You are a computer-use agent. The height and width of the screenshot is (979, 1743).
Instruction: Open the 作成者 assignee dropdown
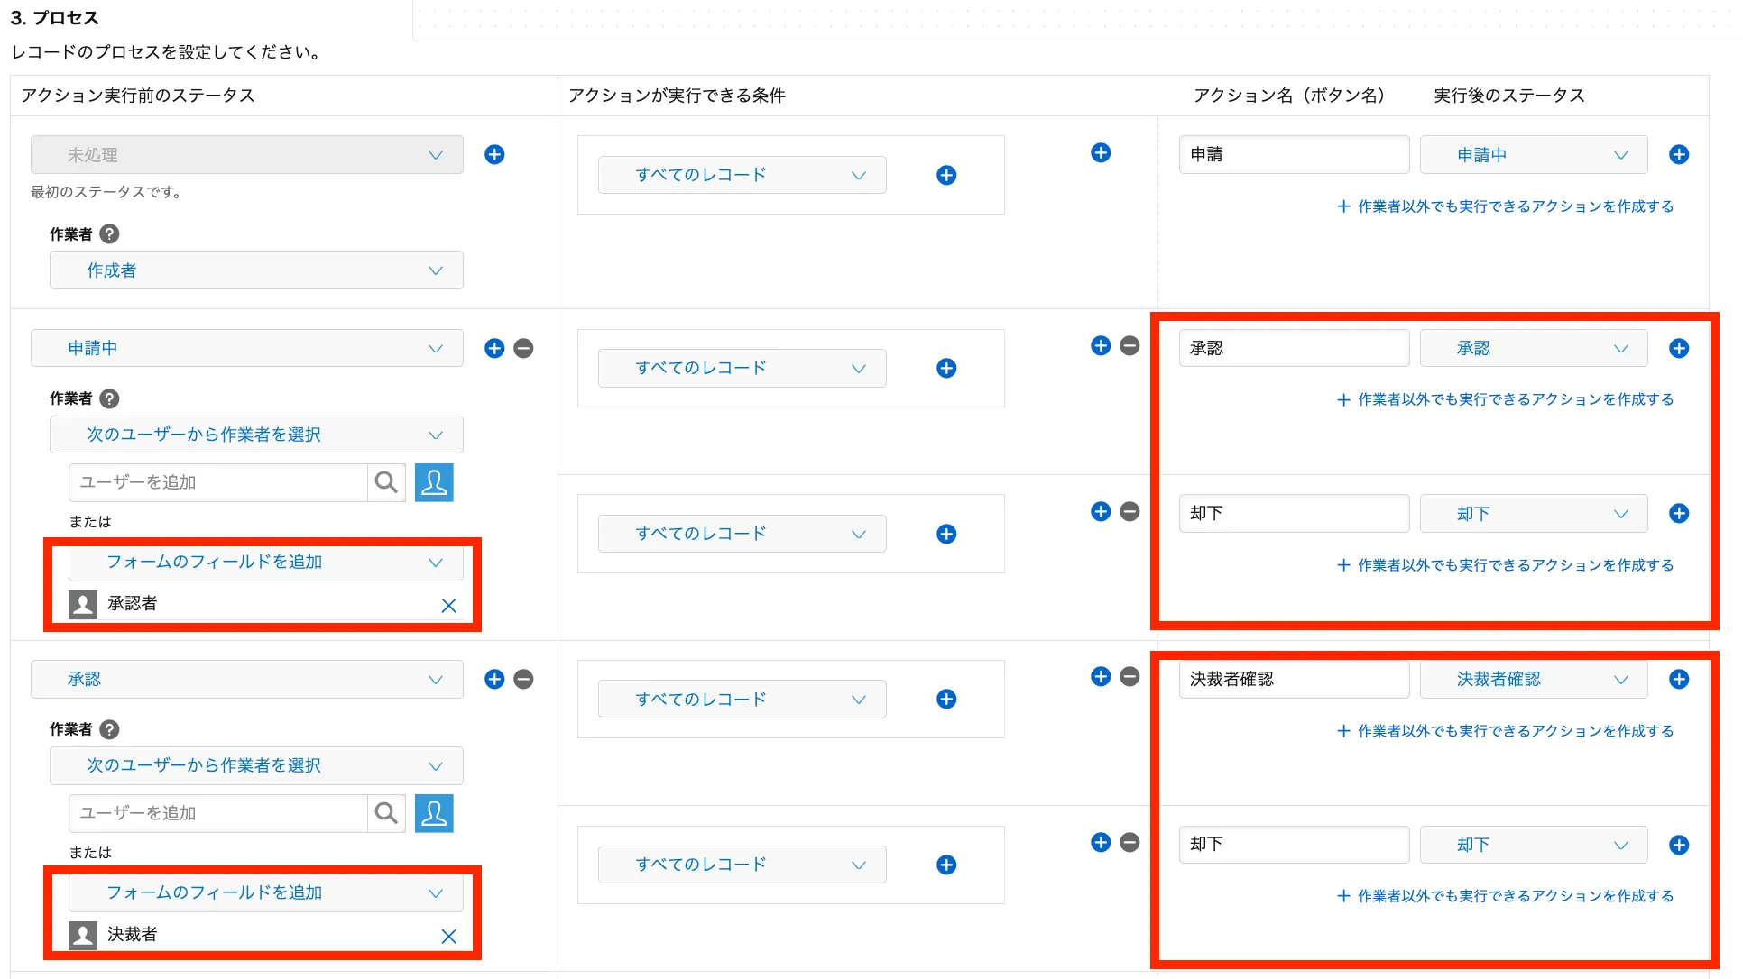[256, 270]
